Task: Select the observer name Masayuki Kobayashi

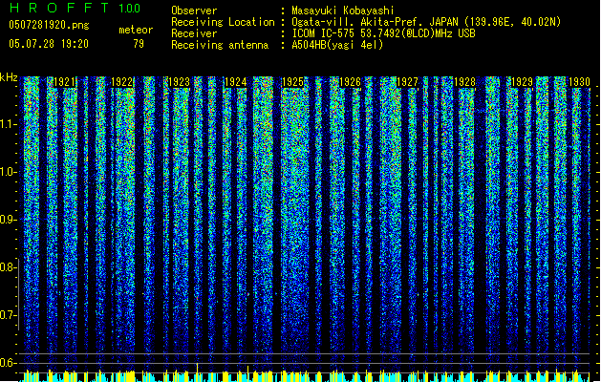Action: [x=342, y=11]
